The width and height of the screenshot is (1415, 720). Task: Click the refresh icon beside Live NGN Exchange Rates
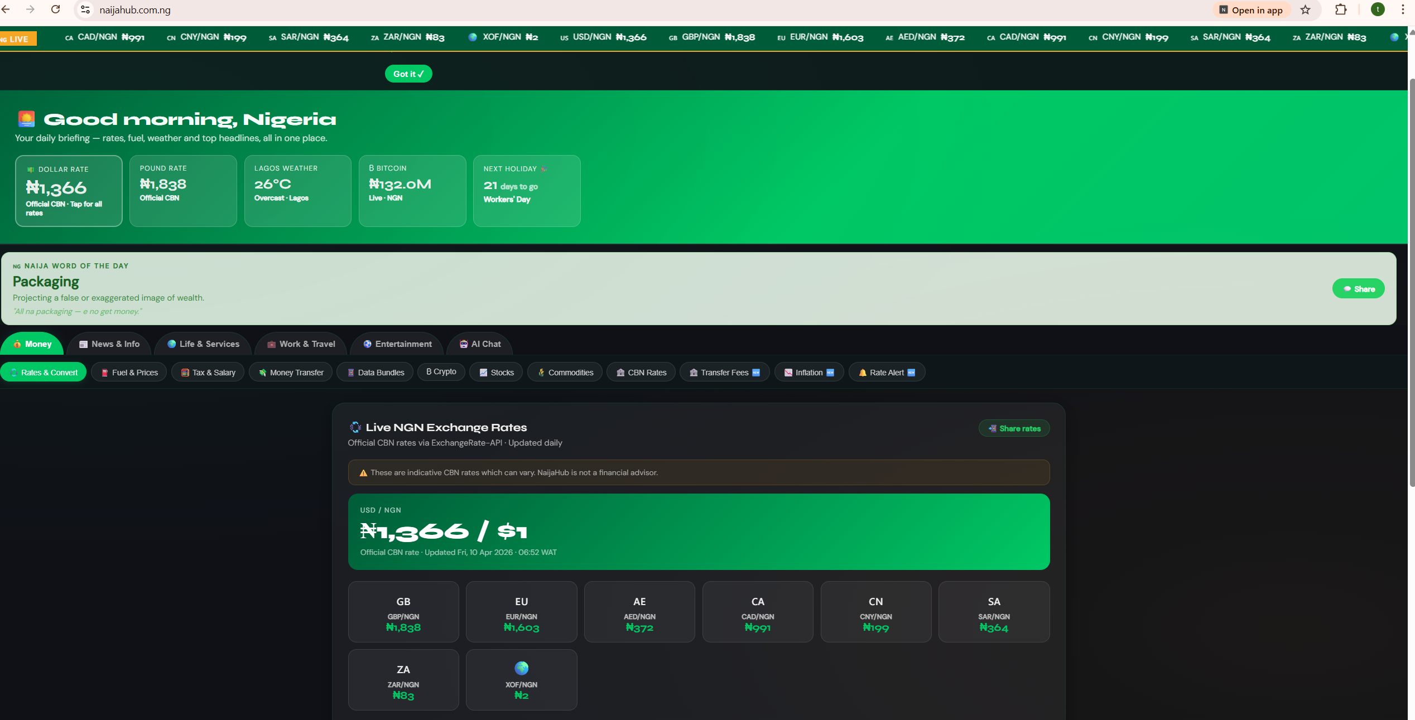pos(355,427)
